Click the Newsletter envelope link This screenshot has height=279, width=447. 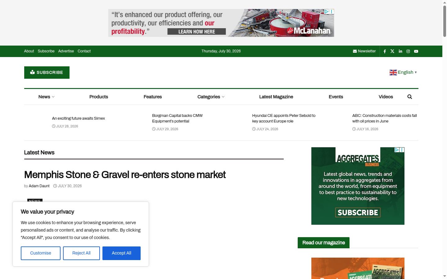pos(364,51)
